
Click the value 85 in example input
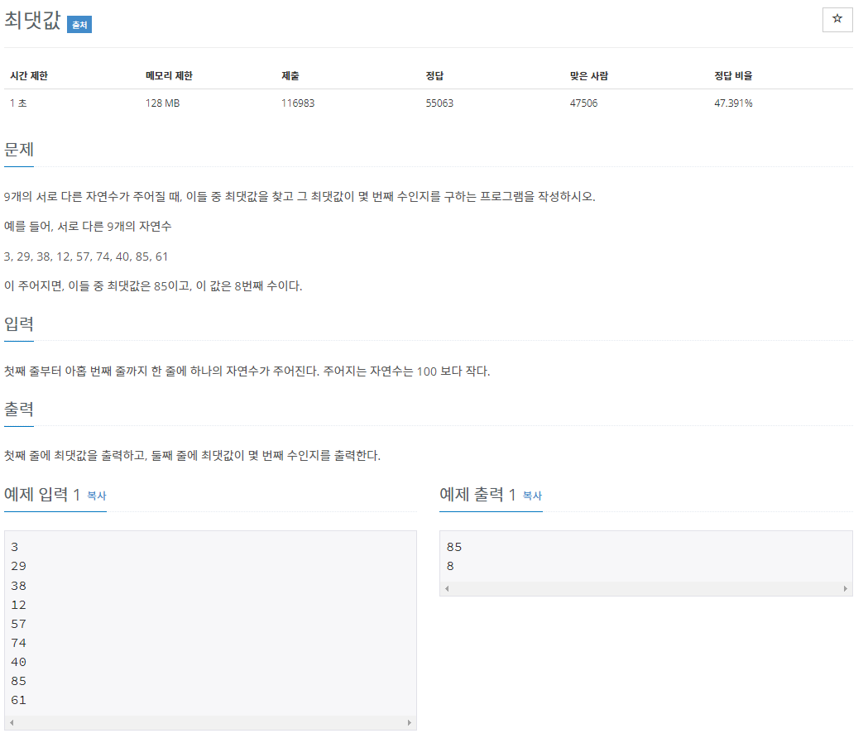coord(18,681)
